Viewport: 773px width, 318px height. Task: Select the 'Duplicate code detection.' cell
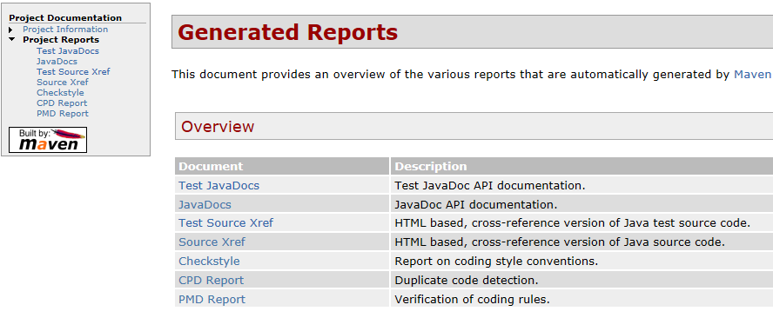581,280
